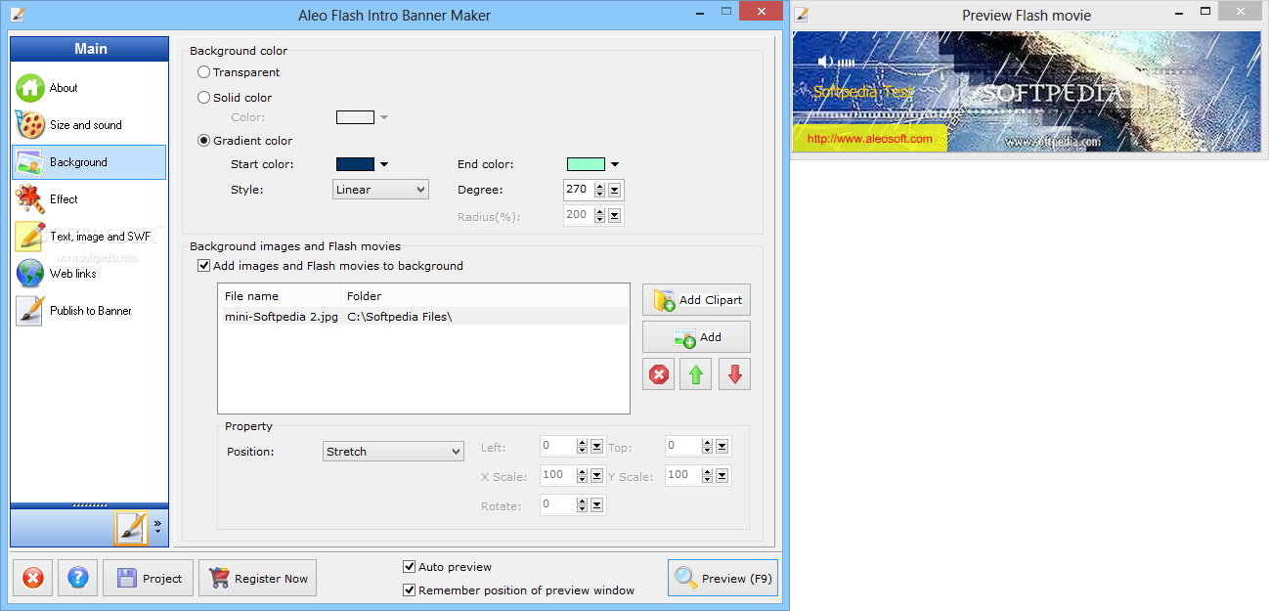1269x611 pixels.
Task: Select the Solid color radio button
Action: (203, 98)
